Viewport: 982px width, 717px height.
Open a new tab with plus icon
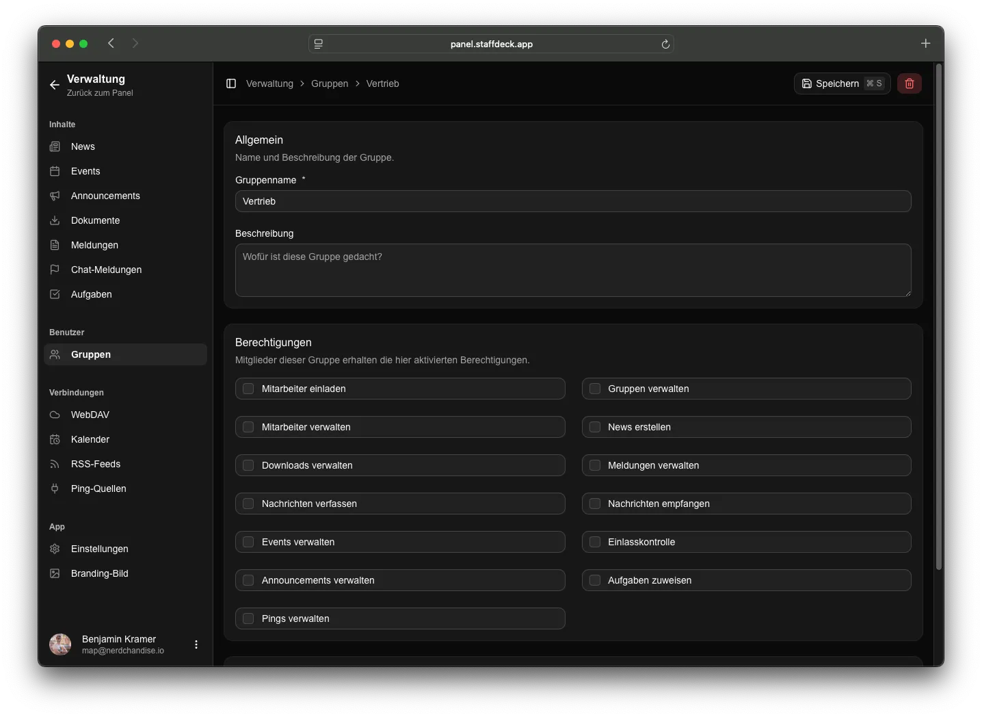(925, 43)
